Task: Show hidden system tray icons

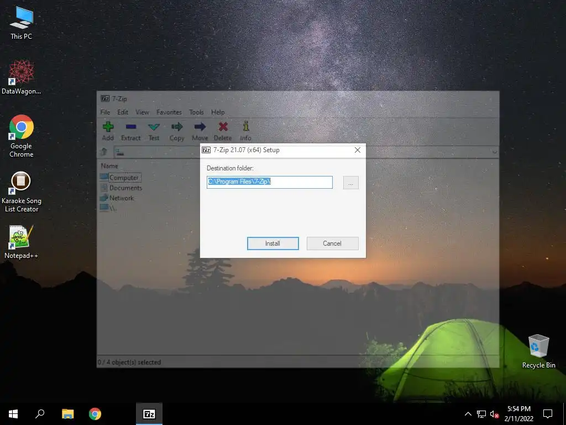Action: (468, 414)
